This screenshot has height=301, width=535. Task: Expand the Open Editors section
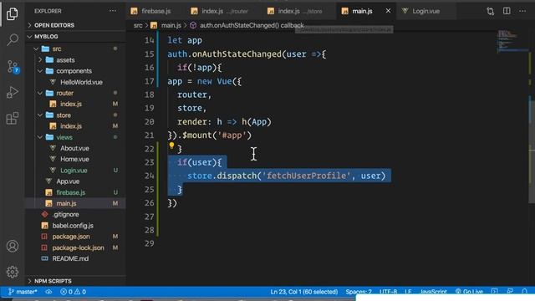[x=75, y=25]
